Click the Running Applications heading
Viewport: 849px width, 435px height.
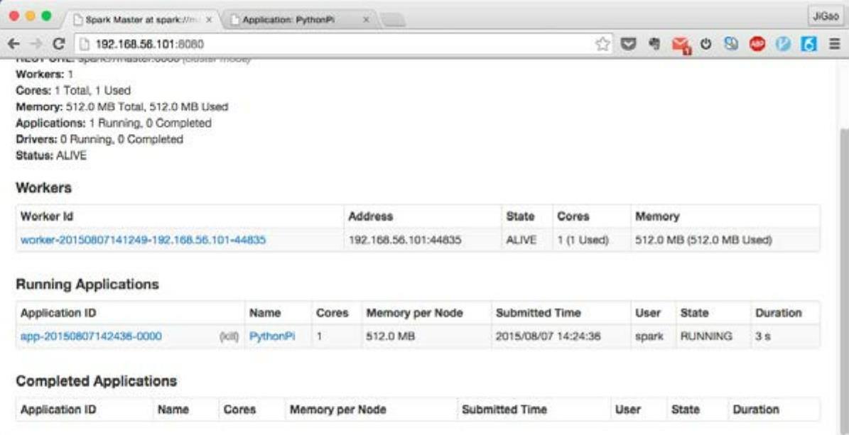coord(87,285)
